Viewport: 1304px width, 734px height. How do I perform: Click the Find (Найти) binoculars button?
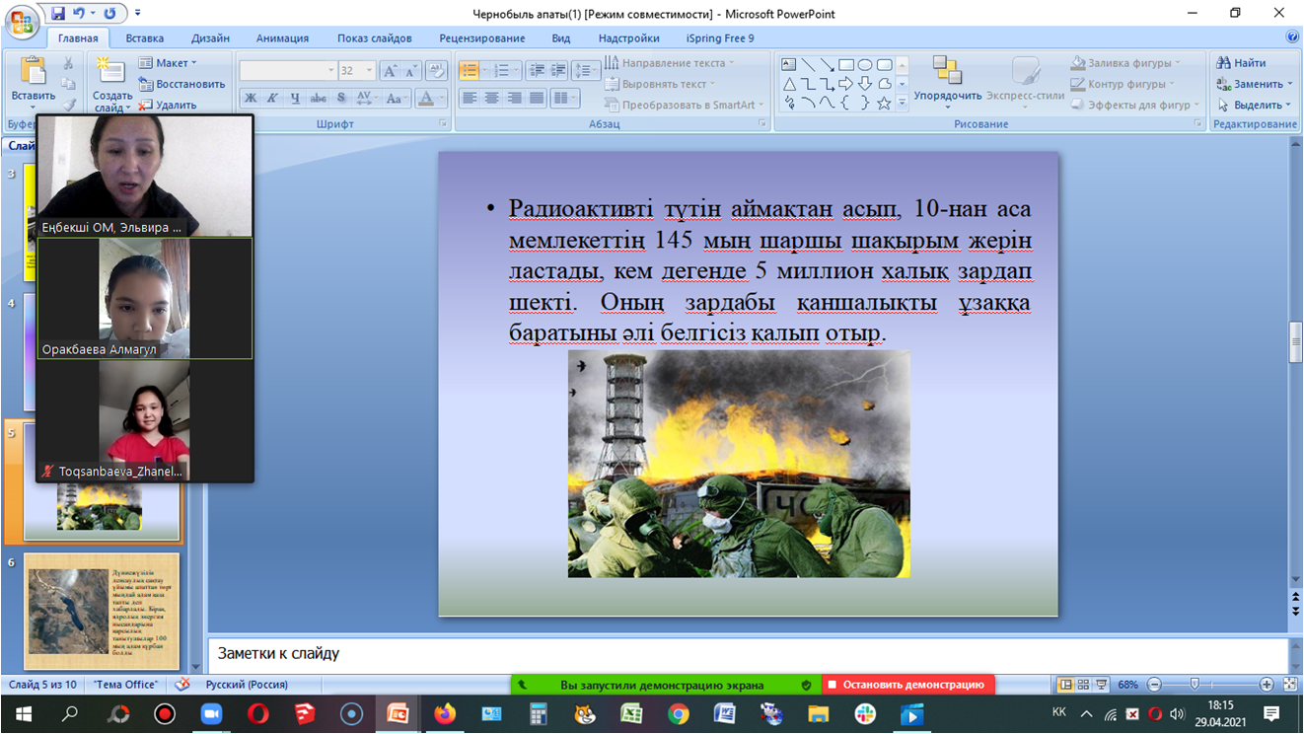1242,63
